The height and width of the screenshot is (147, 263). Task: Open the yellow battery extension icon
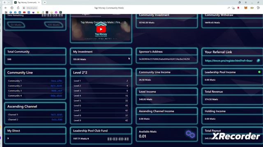click(x=252, y=8)
